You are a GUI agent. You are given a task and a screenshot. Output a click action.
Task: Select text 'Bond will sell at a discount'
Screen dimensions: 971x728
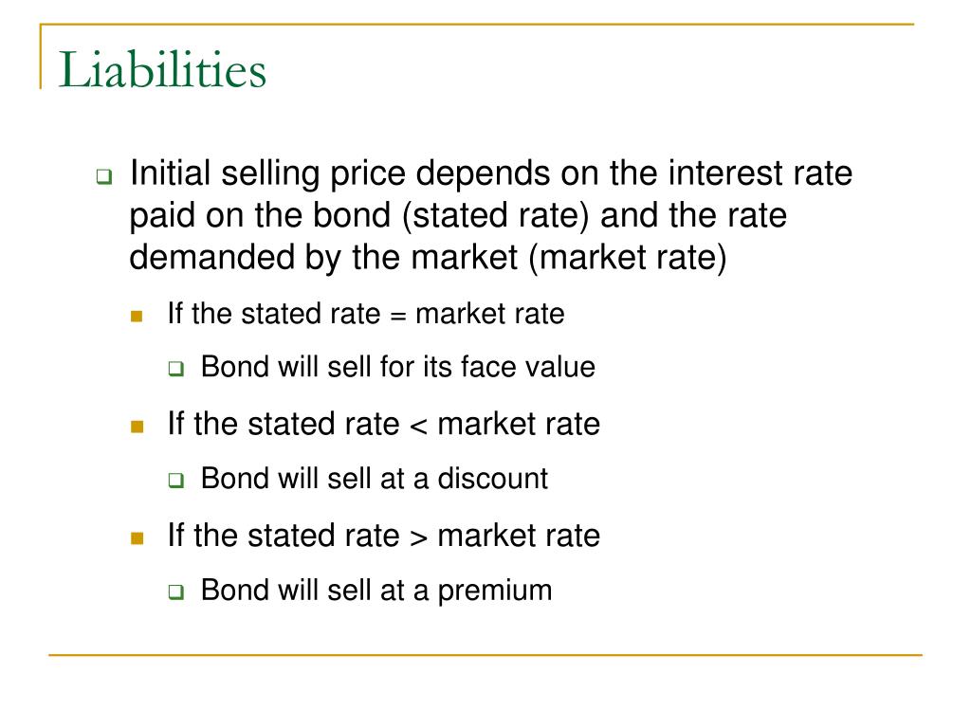[x=375, y=479]
